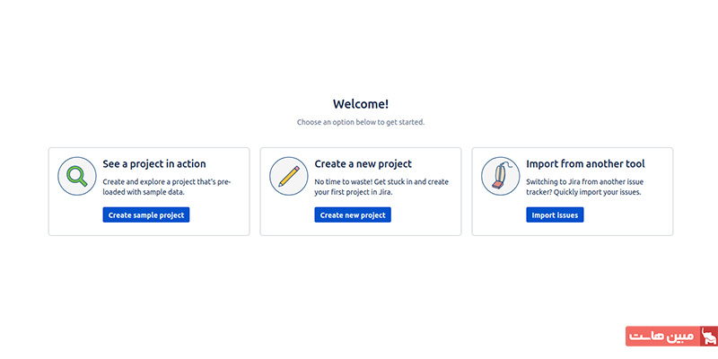Select the Import issues button
This screenshot has height=359, width=718.
[555, 215]
